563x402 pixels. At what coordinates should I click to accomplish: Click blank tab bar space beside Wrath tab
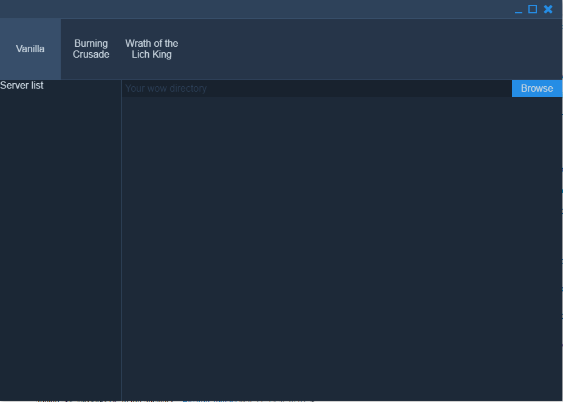coord(364,49)
